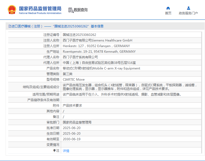Screen dimensions: 205x161
Task: Open the 数据查询 search icon
Action: [x=71, y=10]
